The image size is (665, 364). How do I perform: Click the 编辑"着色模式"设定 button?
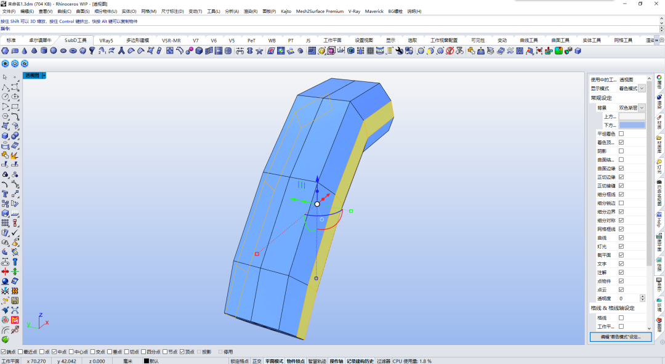[621, 337]
